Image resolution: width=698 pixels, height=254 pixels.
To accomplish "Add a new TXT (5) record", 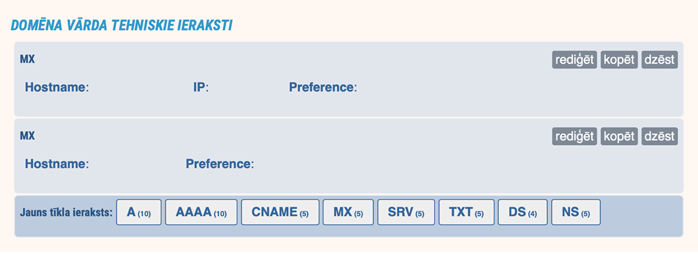I will click(466, 212).
